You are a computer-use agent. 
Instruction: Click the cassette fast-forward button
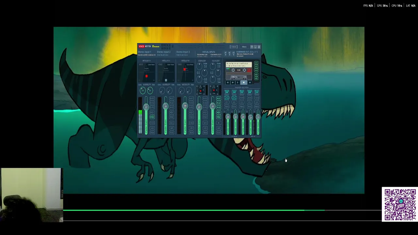tap(233, 82)
